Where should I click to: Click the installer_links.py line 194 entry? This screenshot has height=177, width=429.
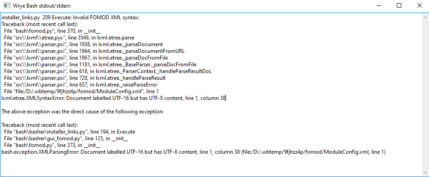(x=69, y=132)
